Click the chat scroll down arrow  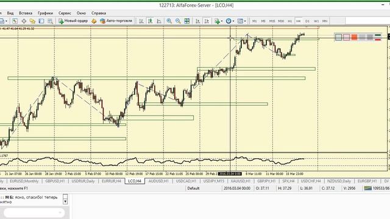tap(65, 201)
